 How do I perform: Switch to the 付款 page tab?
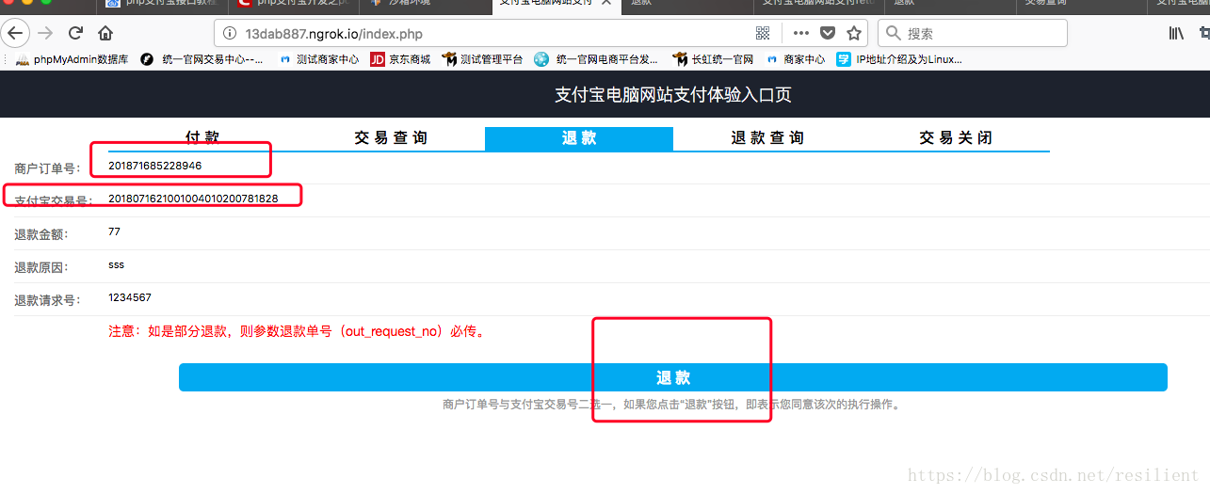point(202,137)
